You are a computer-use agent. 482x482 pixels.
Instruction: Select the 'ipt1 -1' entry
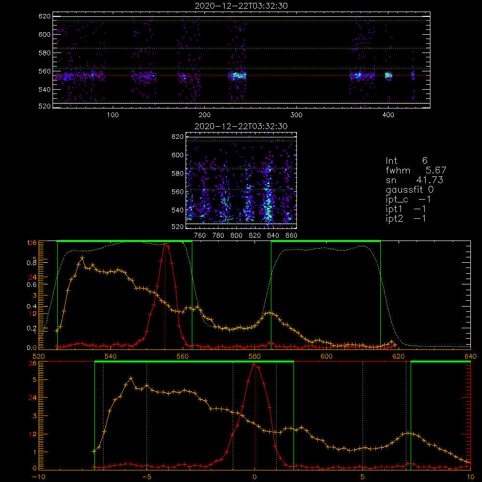(405, 209)
